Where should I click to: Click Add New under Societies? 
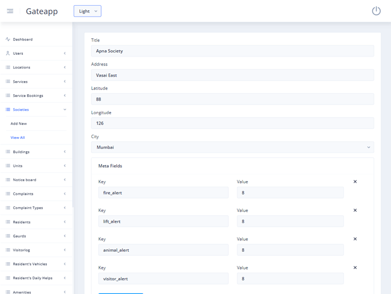[19, 123]
